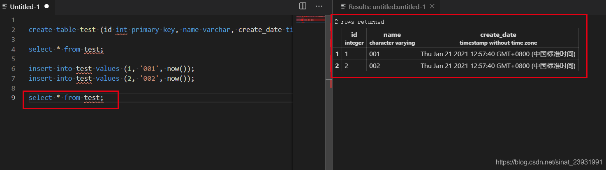
Task: Close the Results tab
Action: click(x=432, y=7)
